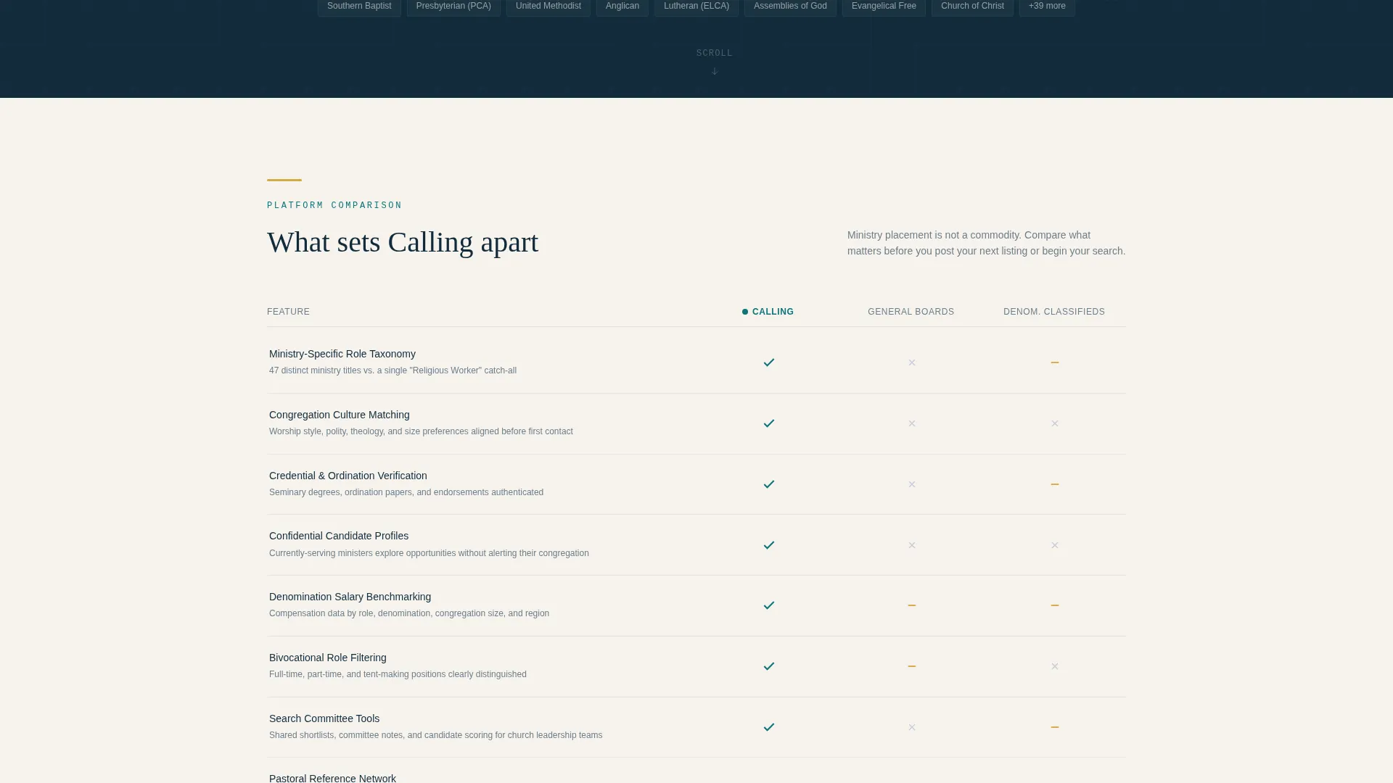Viewport: 1393px width, 783px height.
Task: Click the scroll down arrow icon
Action: click(715, 71)
